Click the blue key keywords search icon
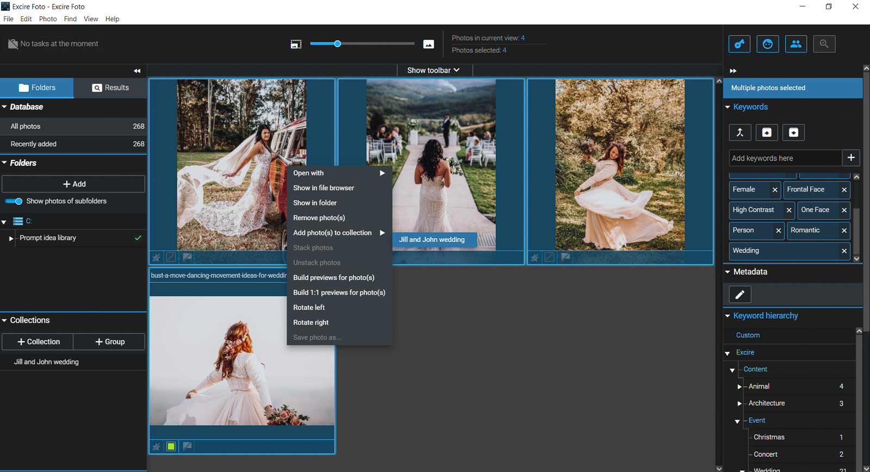870x472 pixels. [739, 44]
